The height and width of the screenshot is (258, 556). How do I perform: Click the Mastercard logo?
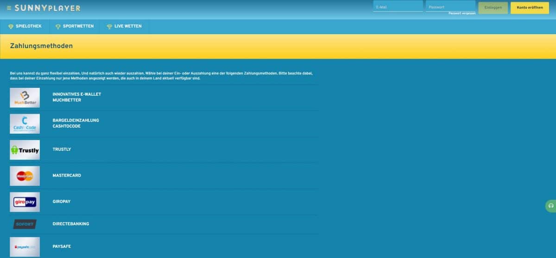[x=25, y=176]
